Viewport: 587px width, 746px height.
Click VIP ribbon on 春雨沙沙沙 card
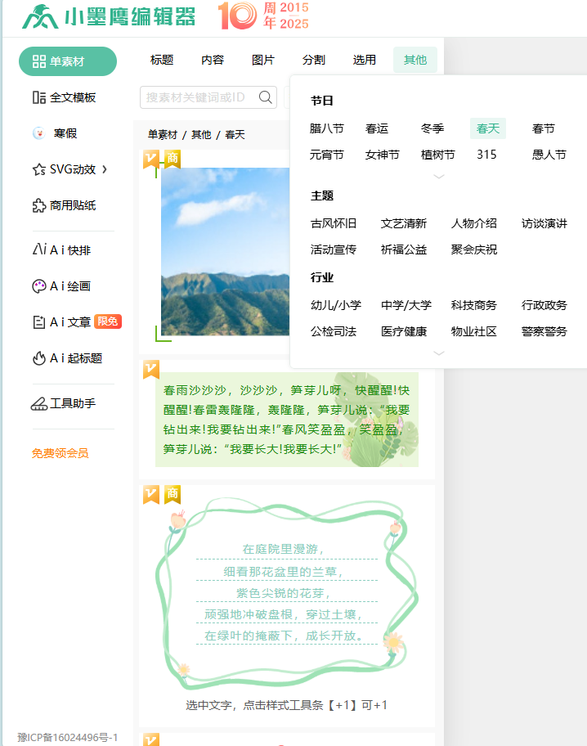coord(151,370)
